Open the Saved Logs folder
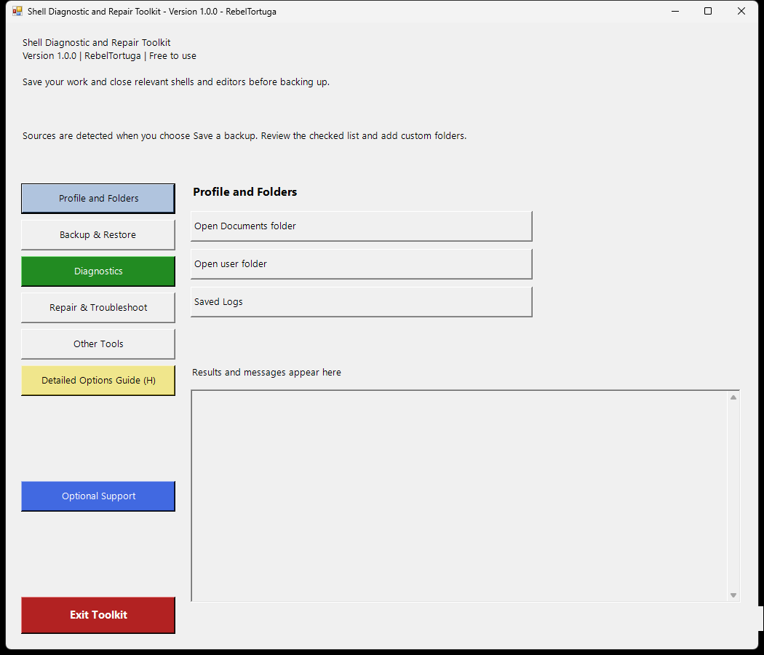The width and height of the screenshot is (764, 655). point(361,302)
